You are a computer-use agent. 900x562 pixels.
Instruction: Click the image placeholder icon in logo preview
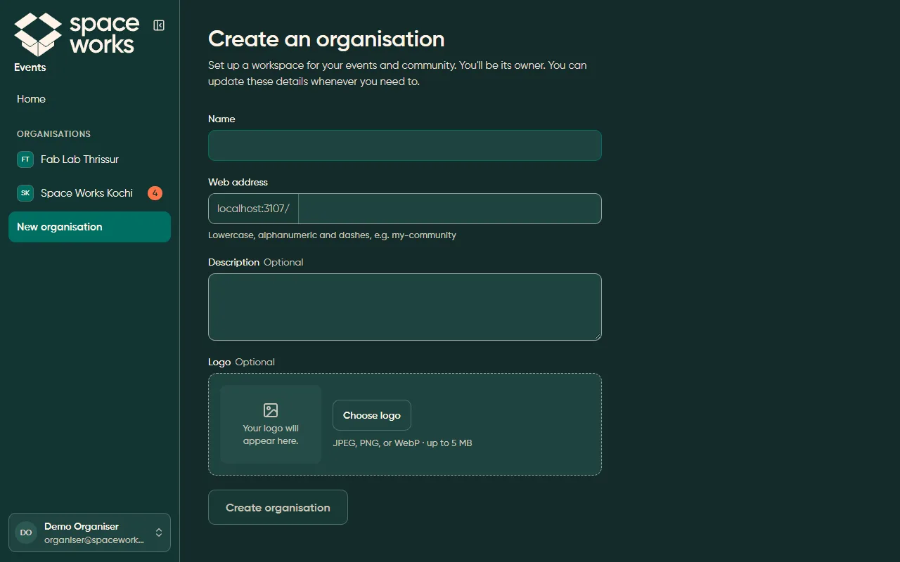pyautogui.click(x=271, y=410)
